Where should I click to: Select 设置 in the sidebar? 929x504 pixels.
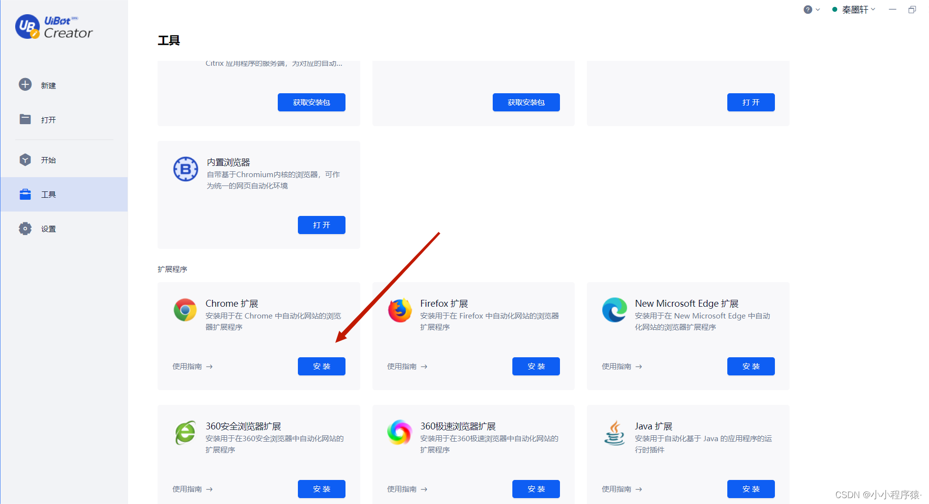pyautogui.click(x=64, y=229)
